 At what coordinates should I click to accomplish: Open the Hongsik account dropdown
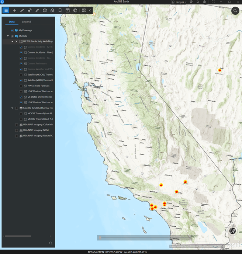[181, 2]
